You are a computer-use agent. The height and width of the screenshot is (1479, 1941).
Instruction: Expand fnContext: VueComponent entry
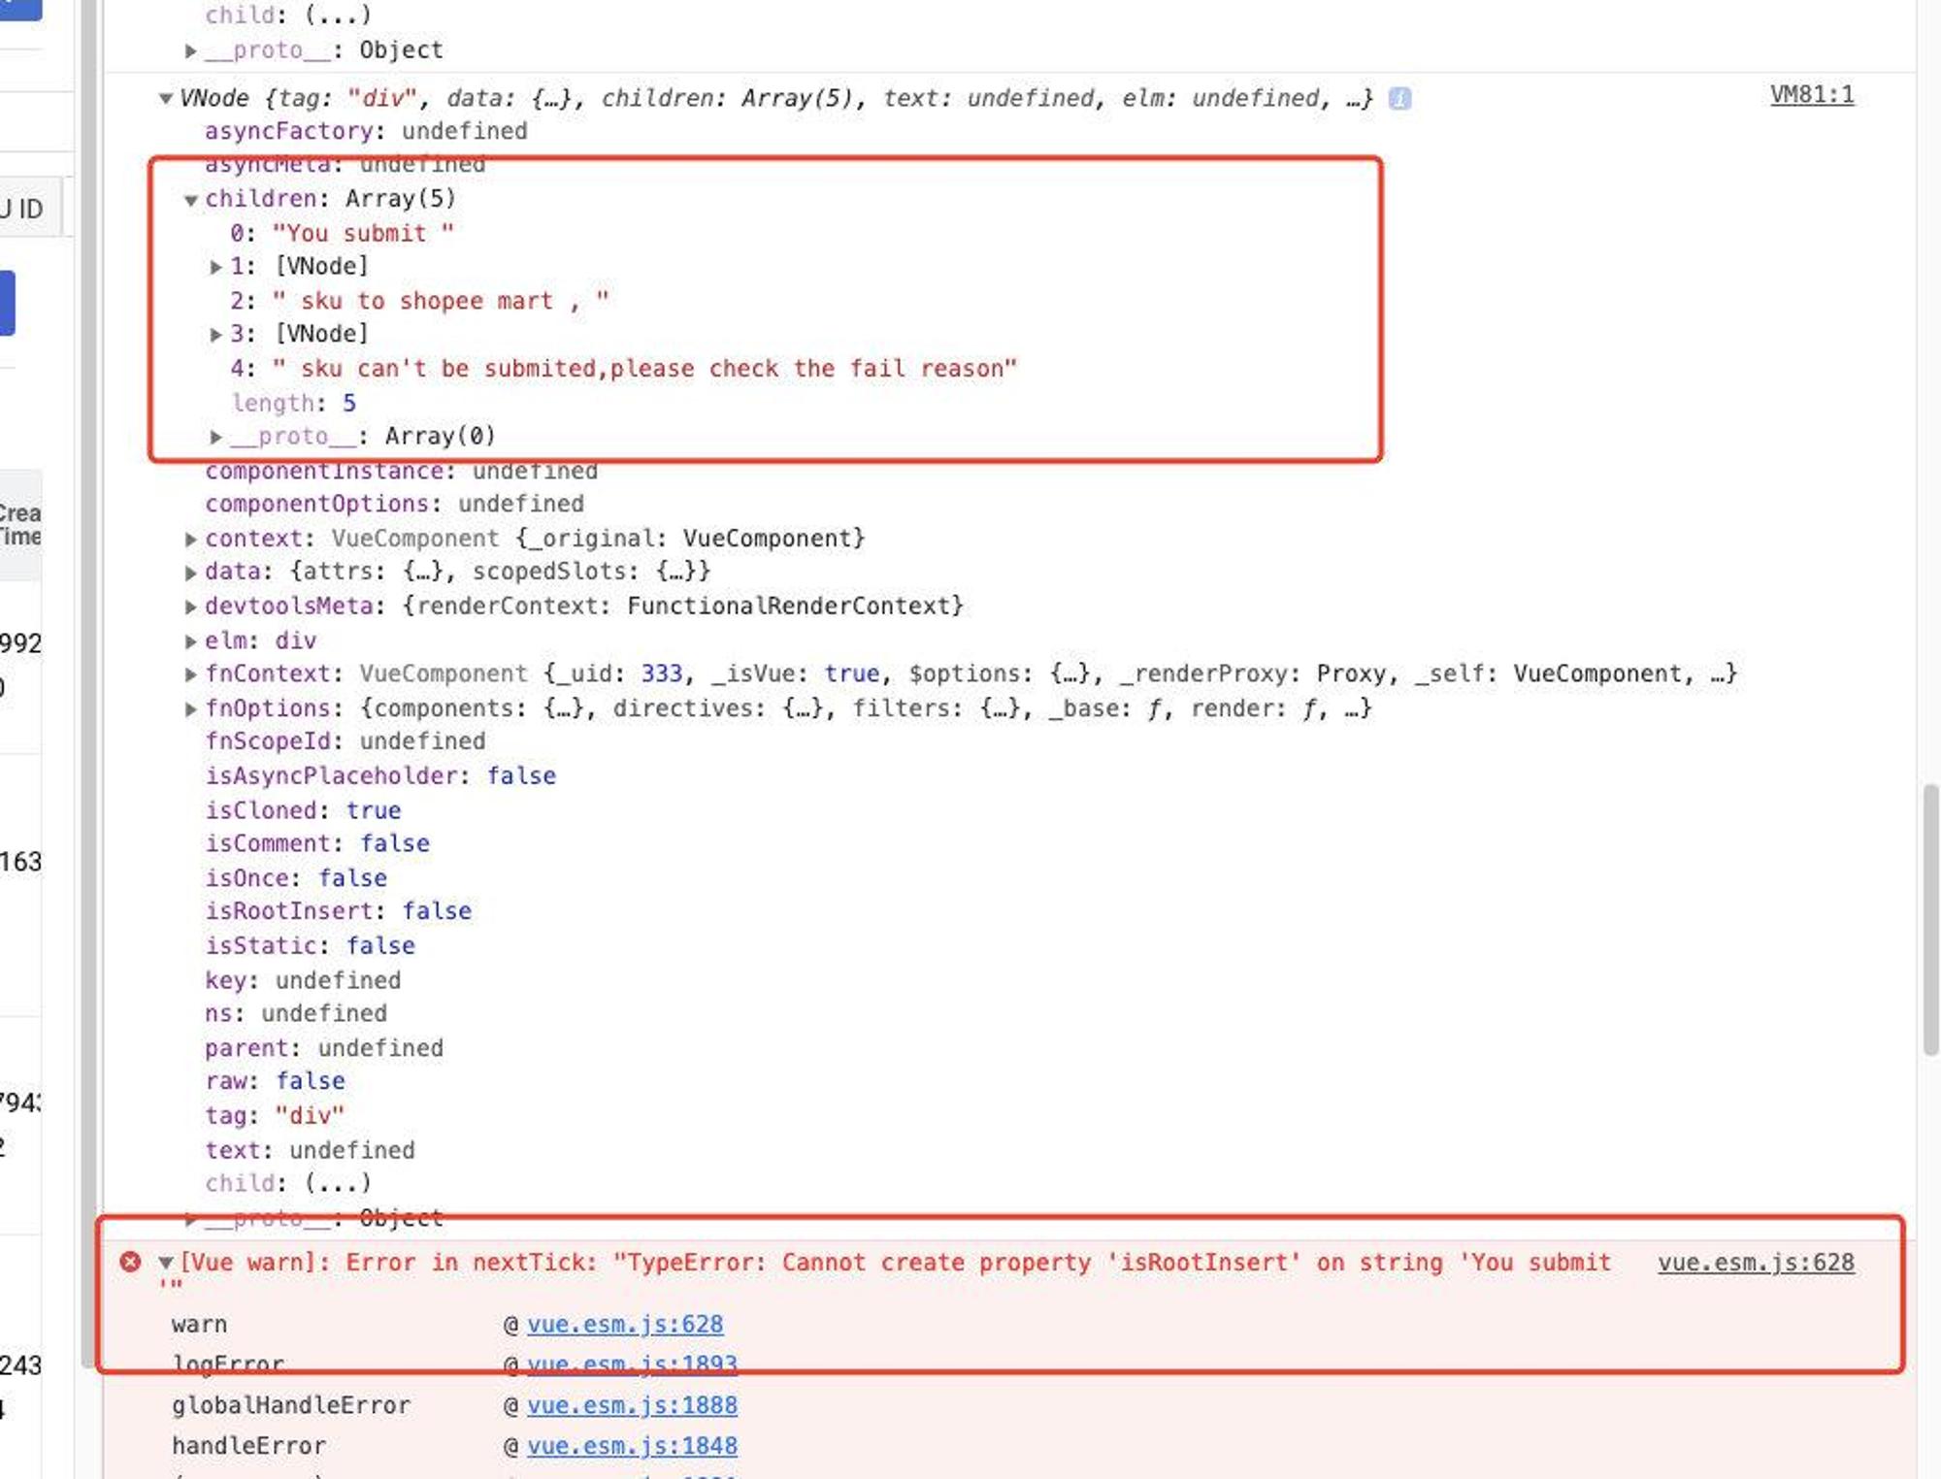(191, 674)
